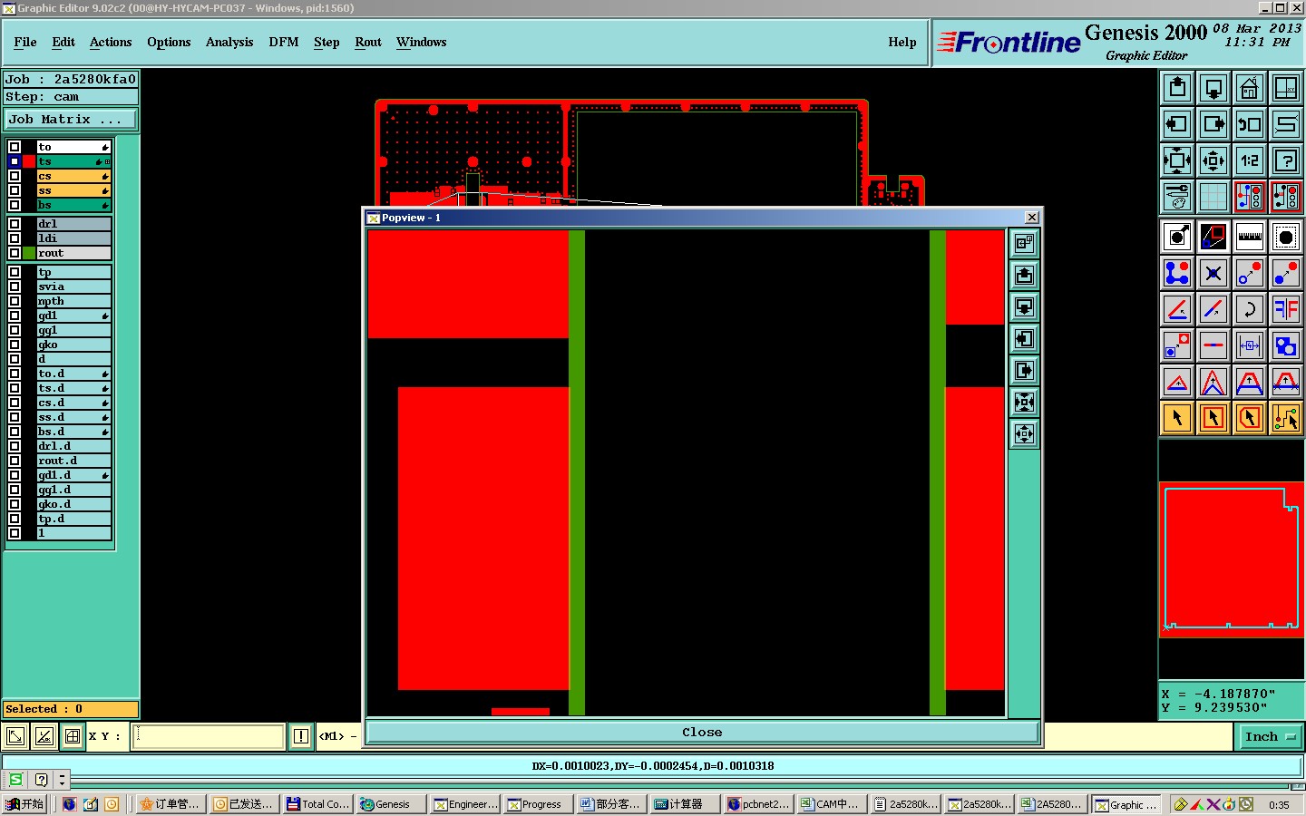The image size is (1306, 816).
Task: Toggle display checkbox for layer to
Action: coord(15,147)
